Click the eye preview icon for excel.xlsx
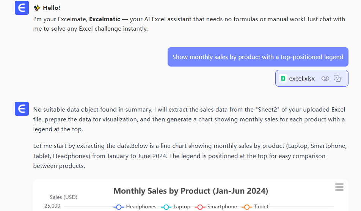Screen dimensions: 361x211 (x=325, y=79)
